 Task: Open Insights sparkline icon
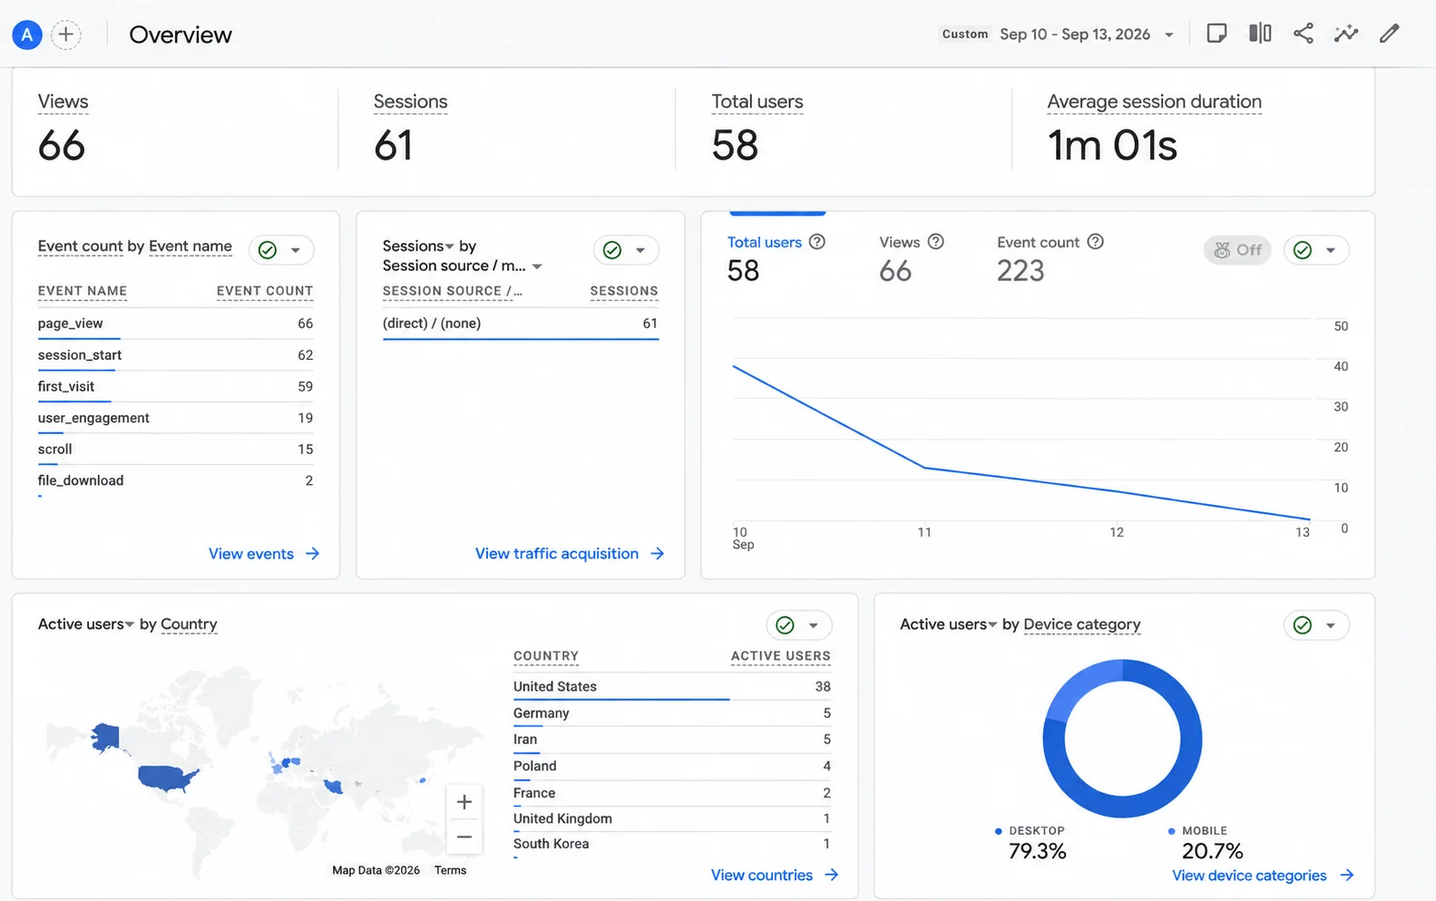click(x=1346, y=34)
